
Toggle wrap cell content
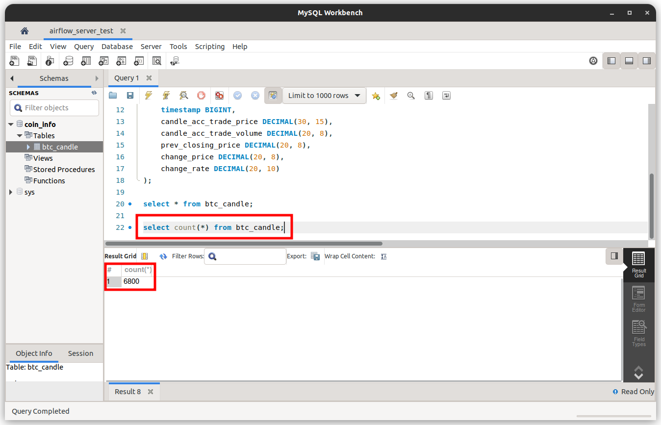pyautogui.click(x=383, y=256)
